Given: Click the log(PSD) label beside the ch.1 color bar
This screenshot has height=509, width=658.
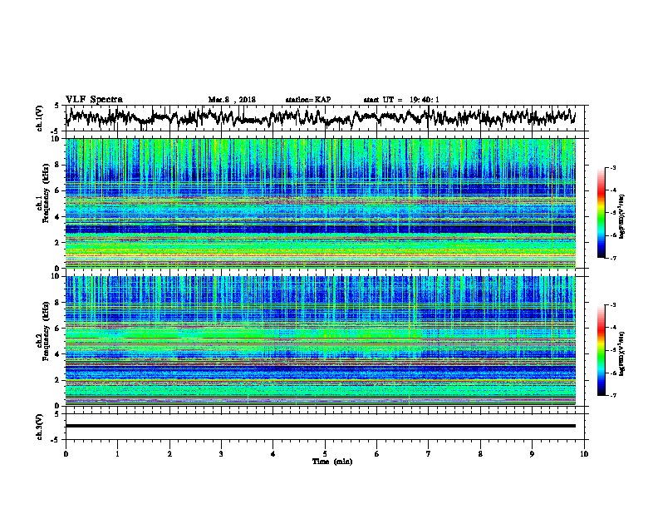Looking at the screenshot, I should pyautogui.click(x=622, y=216).
